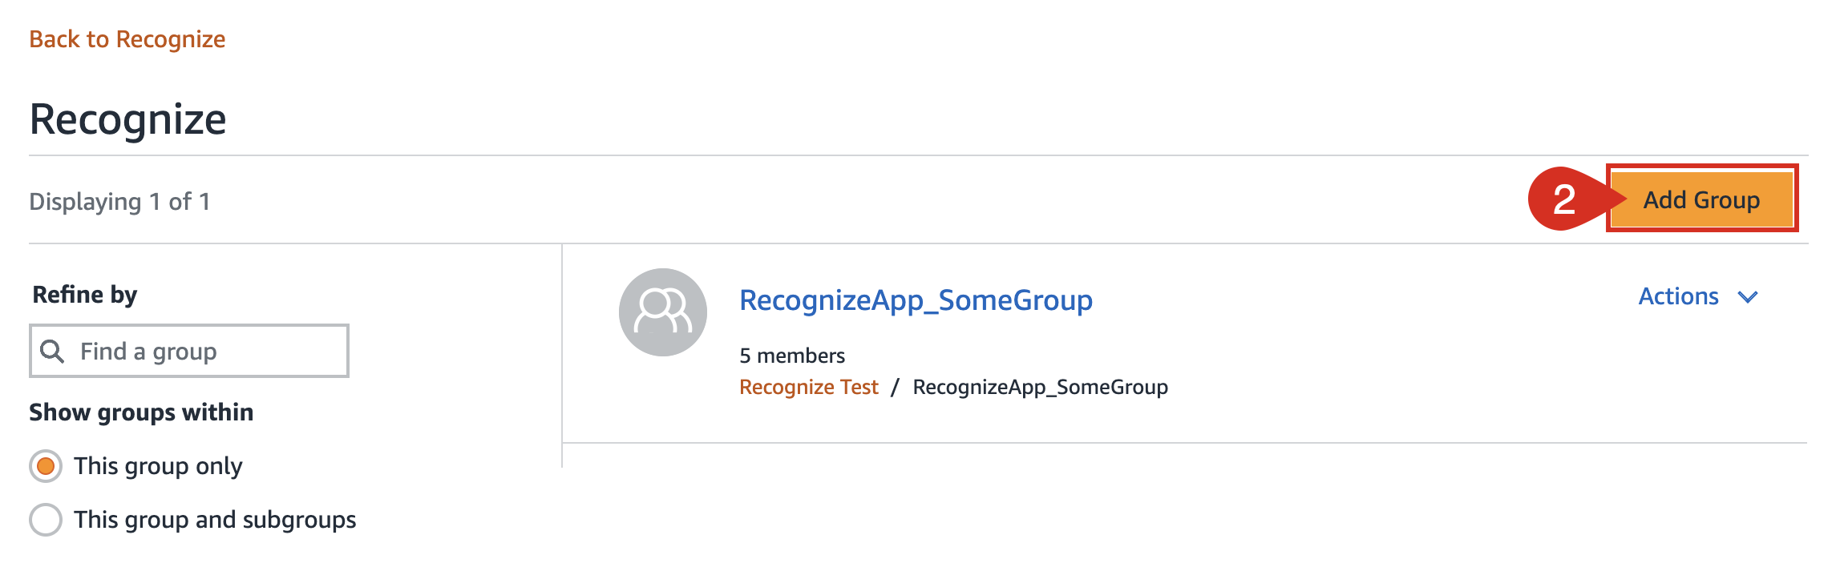This screenshot has width=1836, height=567.
Task: Click the Actions chevron arrow icon
Action: click(x=1748, y=297)
